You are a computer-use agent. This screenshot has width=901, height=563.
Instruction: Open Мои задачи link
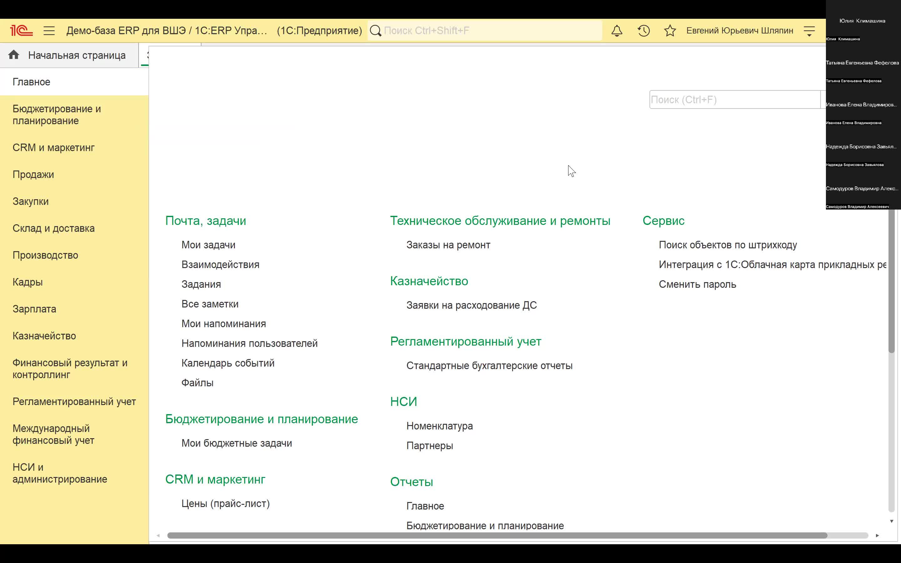208,245
